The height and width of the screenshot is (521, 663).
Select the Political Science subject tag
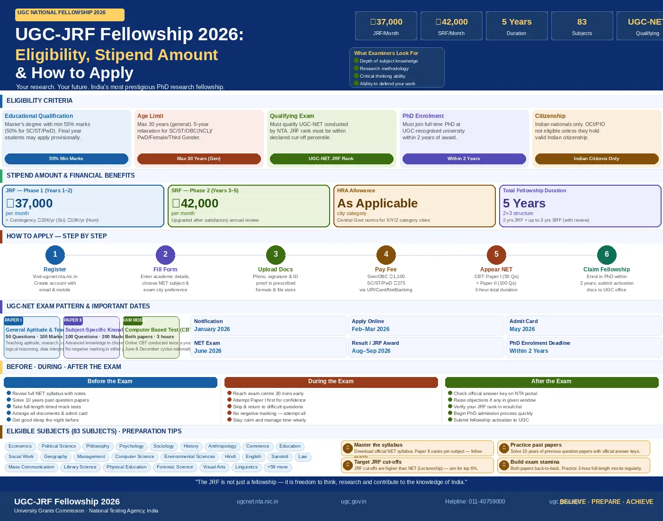click(x=59, y=446)
